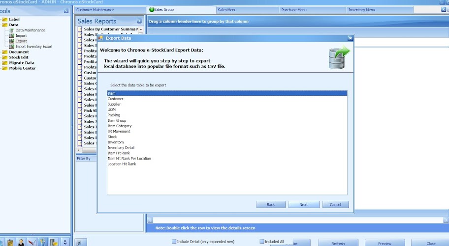The width and height of the screenshot is (449, 246).
Task: Select Supplier in export table list
Action: (227, 104)
